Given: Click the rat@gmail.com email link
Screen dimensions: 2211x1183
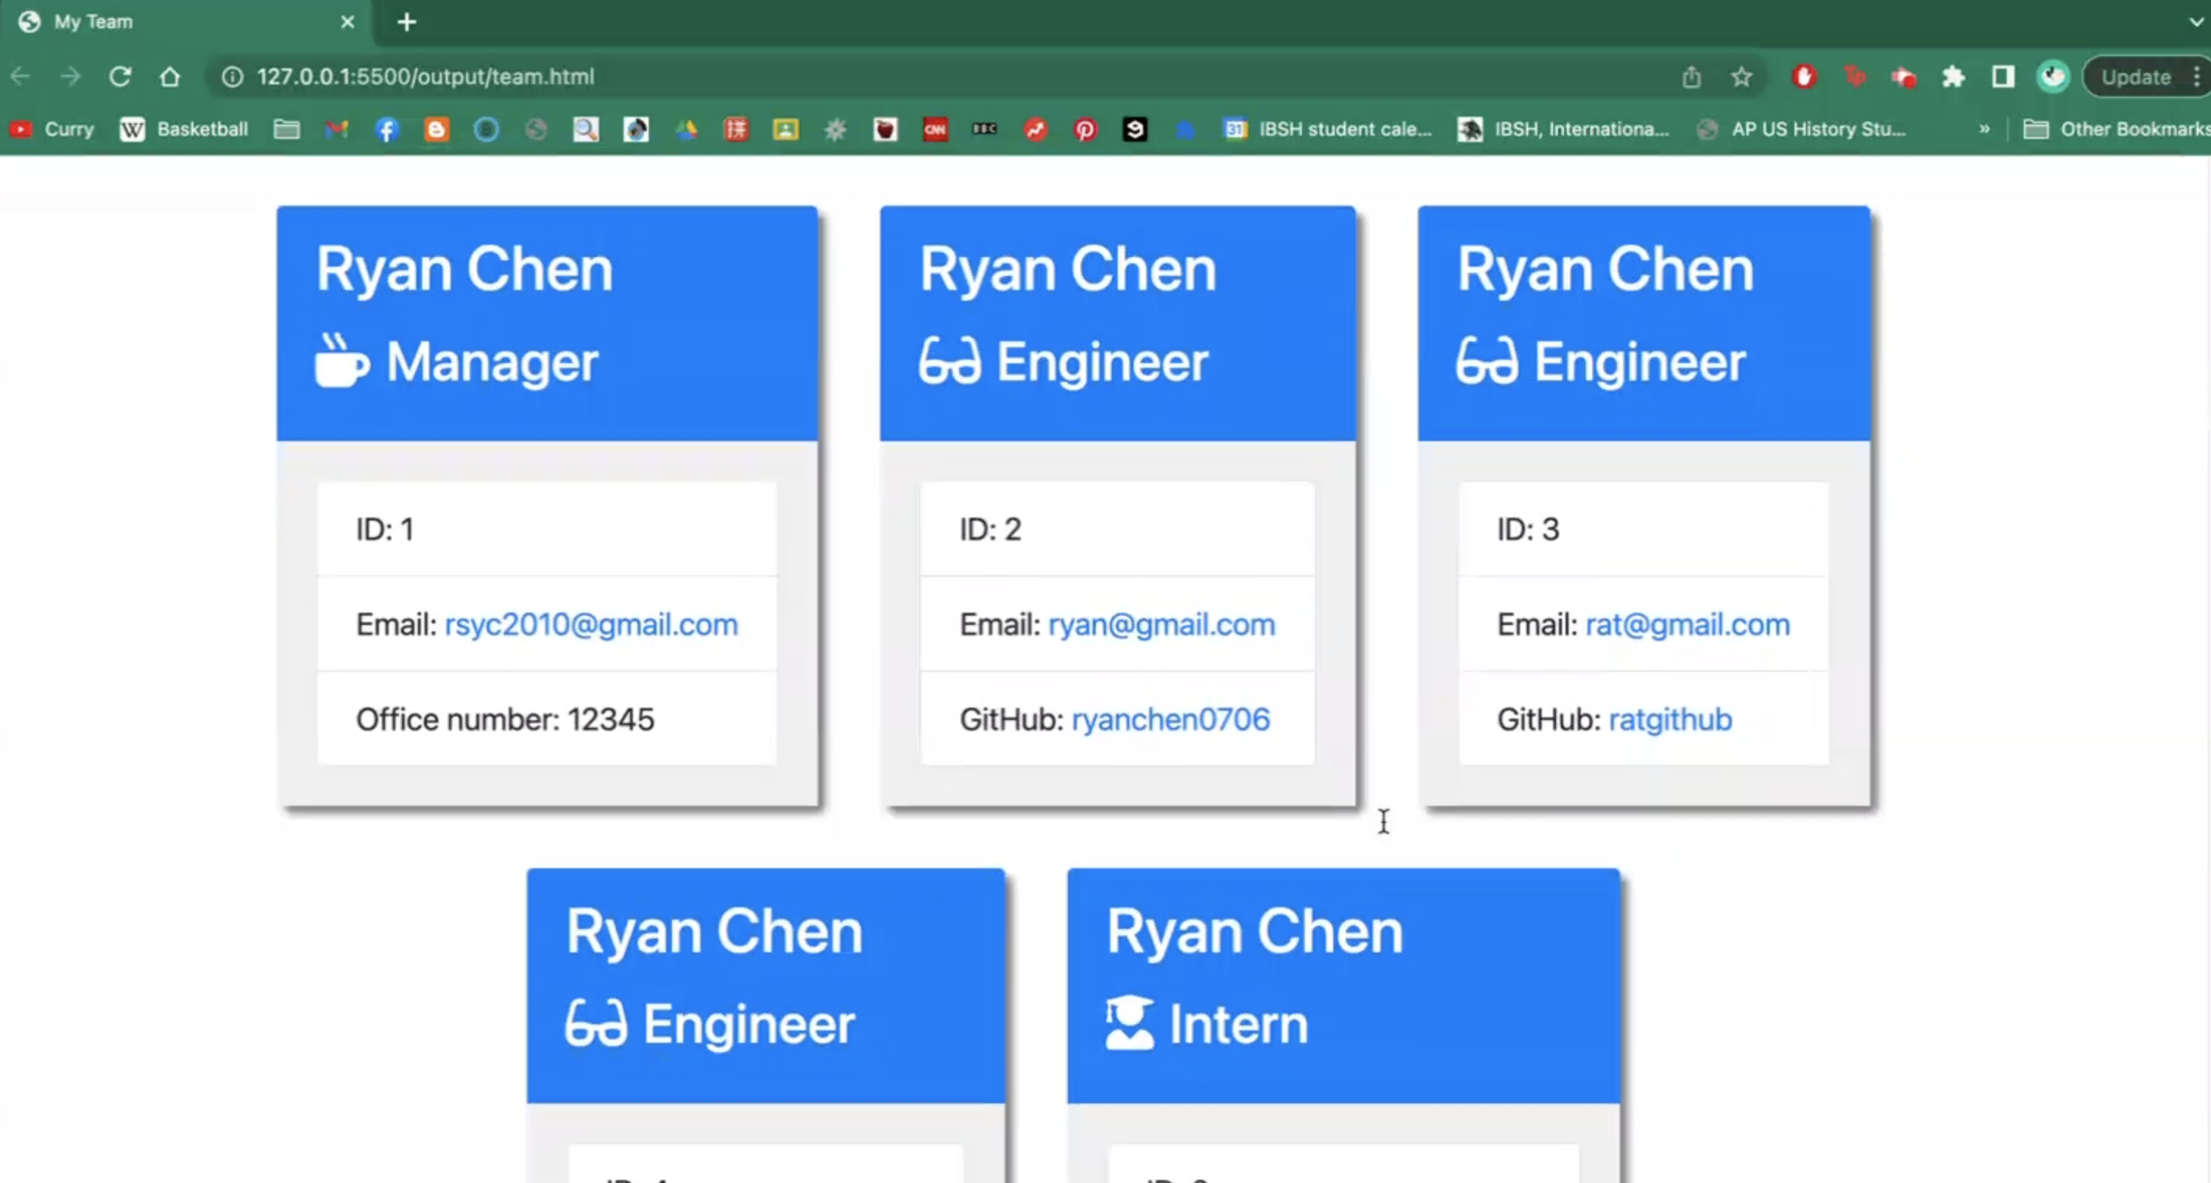Looking at the screenshot, I should click(x=1687, y=624).
